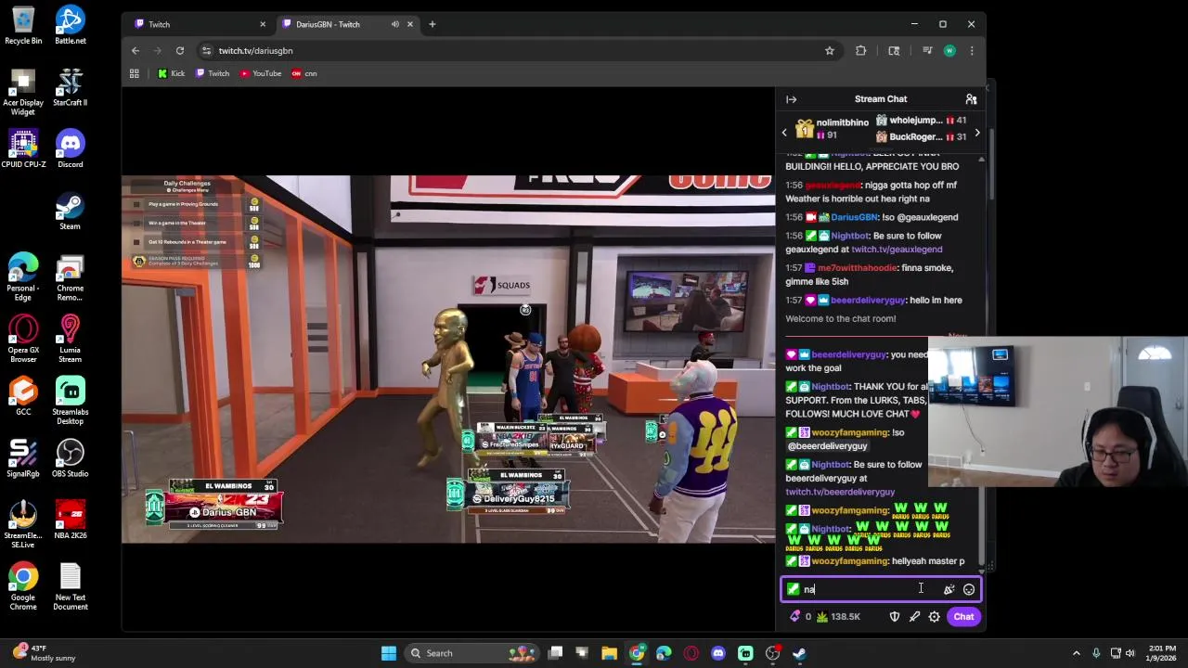Open twitch.tv/beeerdeliveryguy chat link
1188x668 pixels.
pyautogui.click(x=840, y=492)
